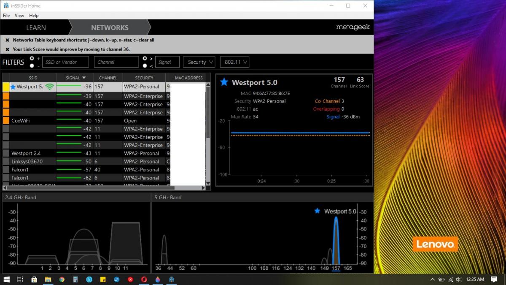Open Microsoft Store from the taskbar
The image size is (506, 285).
(34, 279)
